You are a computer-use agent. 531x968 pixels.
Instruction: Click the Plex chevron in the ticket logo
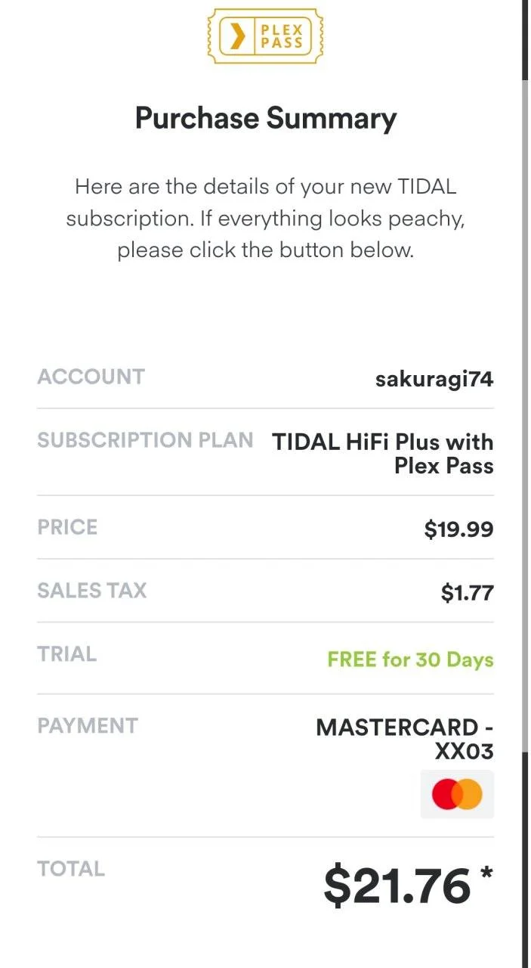237,36
